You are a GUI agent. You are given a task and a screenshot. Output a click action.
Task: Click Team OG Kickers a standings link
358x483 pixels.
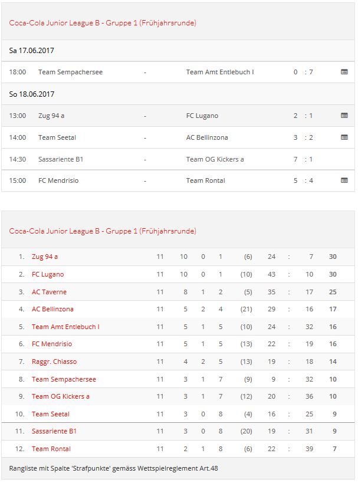click(x=61, y=396)
